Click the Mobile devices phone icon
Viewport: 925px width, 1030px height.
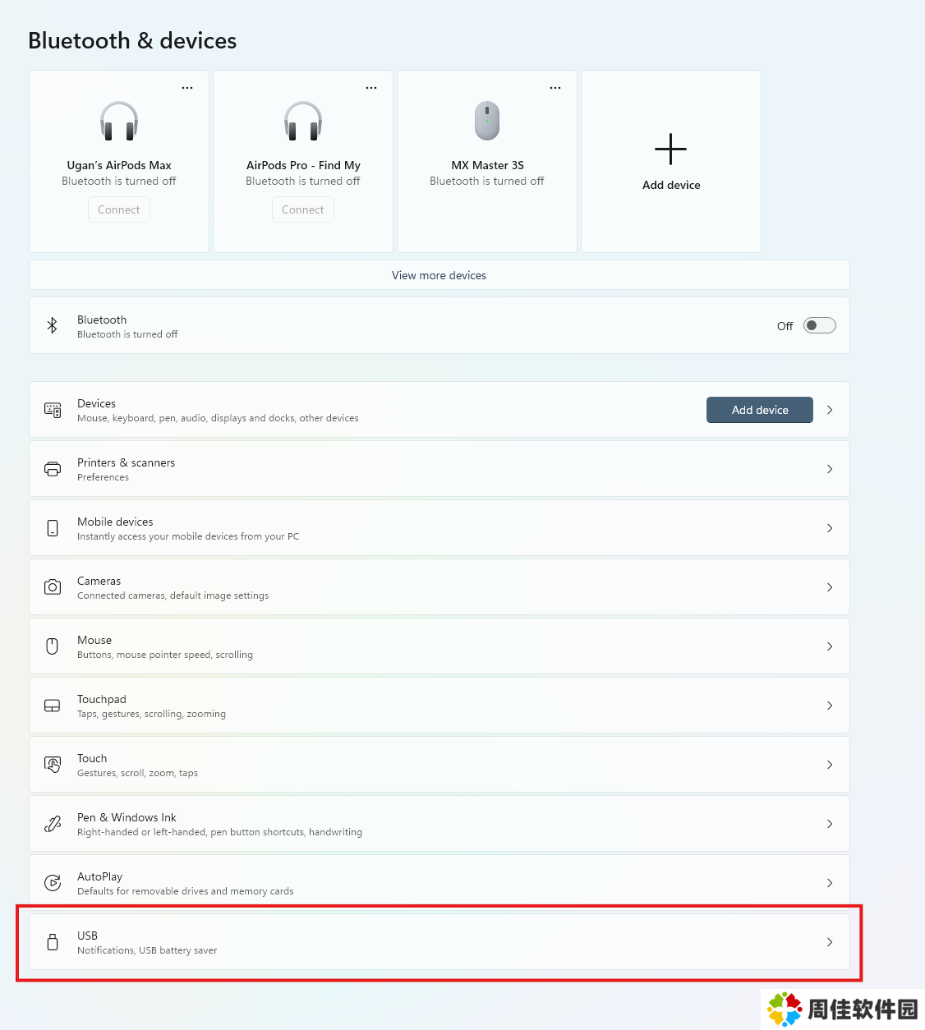(53, 528)
